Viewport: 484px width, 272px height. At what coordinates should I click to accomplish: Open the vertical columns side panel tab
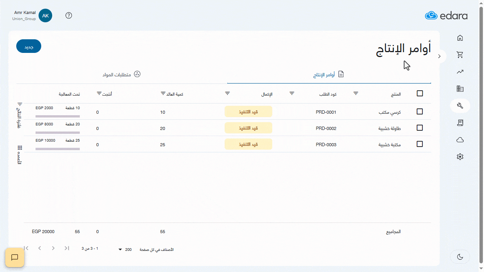coord(20,155)
